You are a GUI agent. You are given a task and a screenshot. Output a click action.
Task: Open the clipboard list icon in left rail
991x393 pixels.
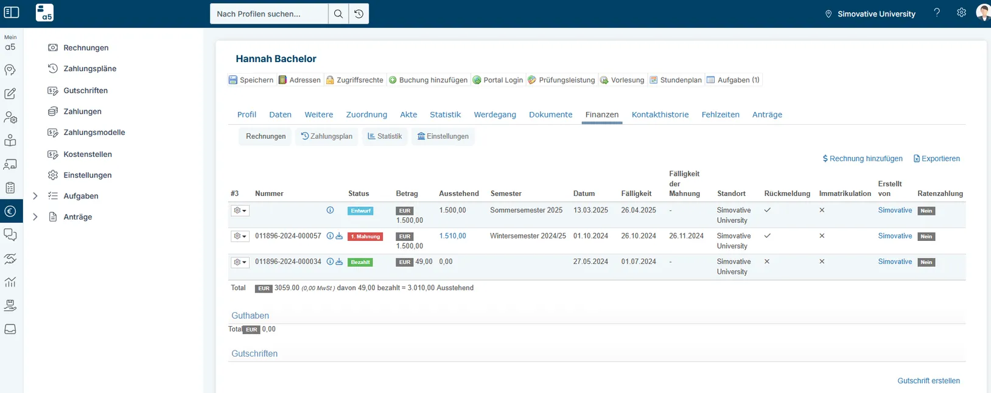click(x=10, y=188)
